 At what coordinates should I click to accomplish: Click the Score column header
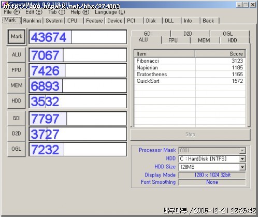tap(220, 54)
